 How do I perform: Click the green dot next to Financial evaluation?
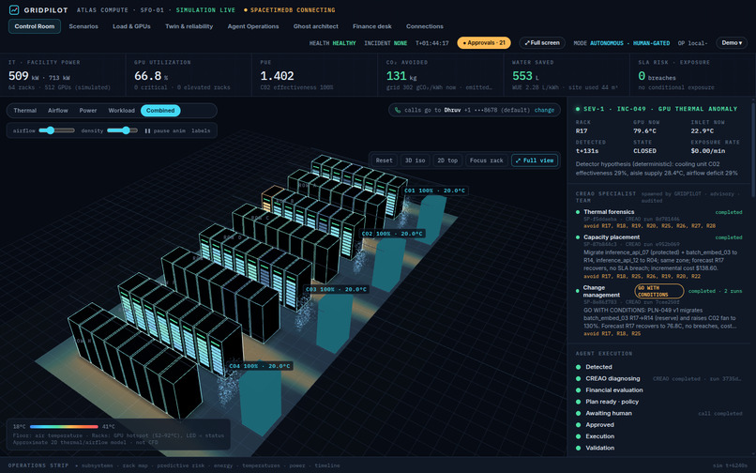578,390
